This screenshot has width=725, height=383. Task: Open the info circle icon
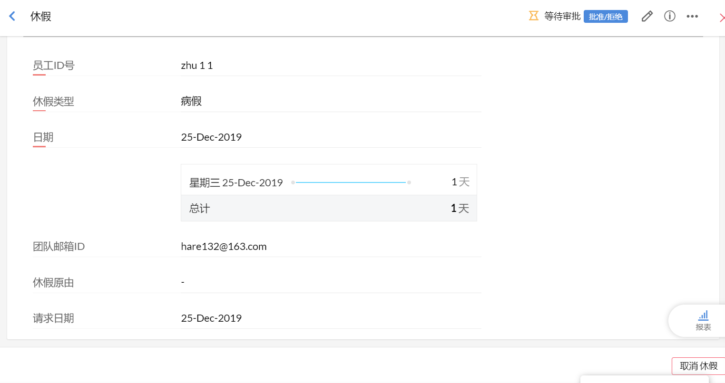pos(670,16)
